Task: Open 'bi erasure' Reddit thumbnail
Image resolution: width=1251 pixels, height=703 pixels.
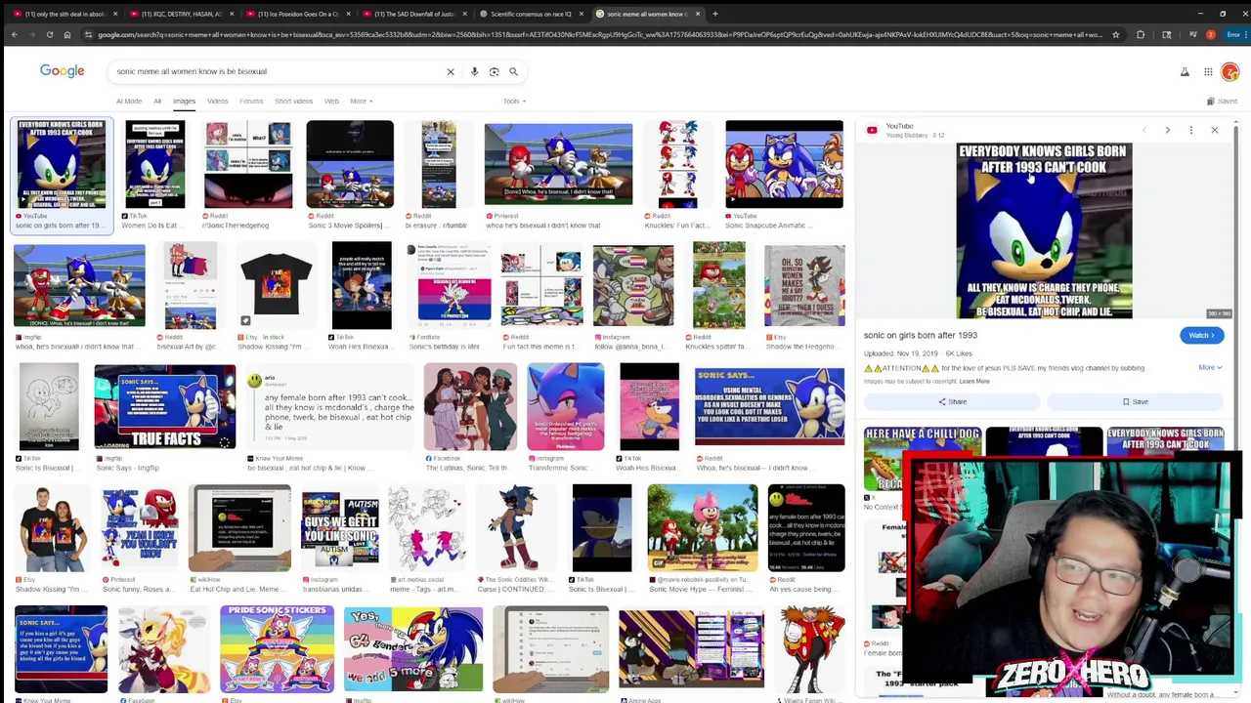Action: [x=438, y=164]
